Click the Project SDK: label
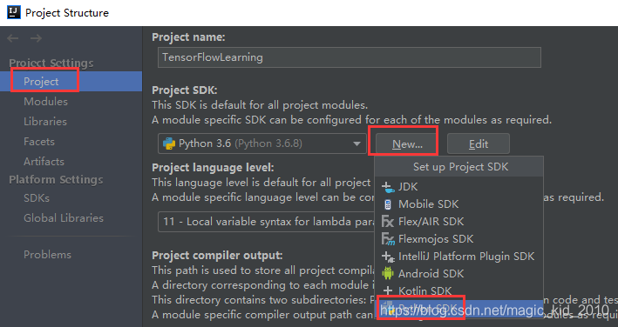Viewport: 618px width, 327px height. point(185,90)
